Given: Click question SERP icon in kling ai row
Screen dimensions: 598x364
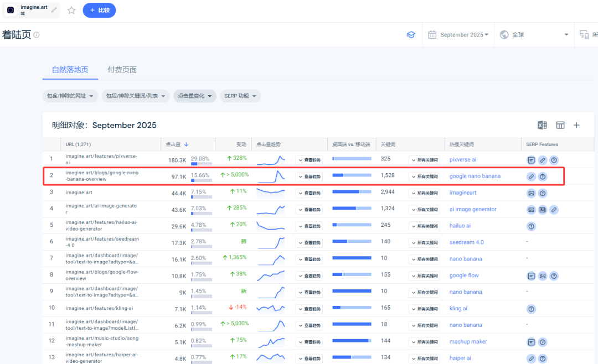Looking at the screenshot, I should tap(531, 309).
